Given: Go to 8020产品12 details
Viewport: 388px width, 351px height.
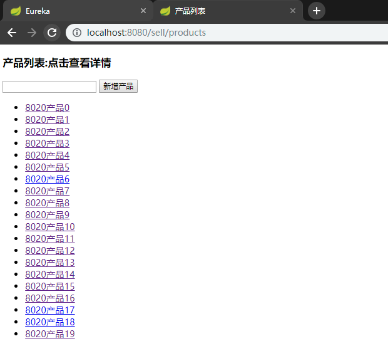Looking at the screenshot, I should tap(49, 251).
